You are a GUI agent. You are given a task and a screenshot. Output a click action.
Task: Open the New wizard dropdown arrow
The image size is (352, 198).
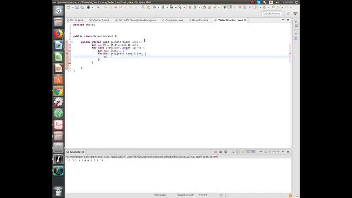pyautogui.click(x=73, y=7)
